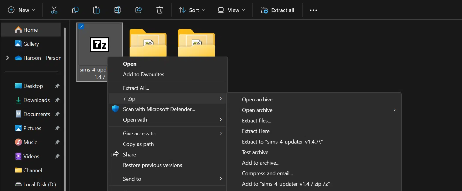The height and width of the screenshot is (191, 462).
Task: Select Scan with Microsoft Defender
Action: 159,109
